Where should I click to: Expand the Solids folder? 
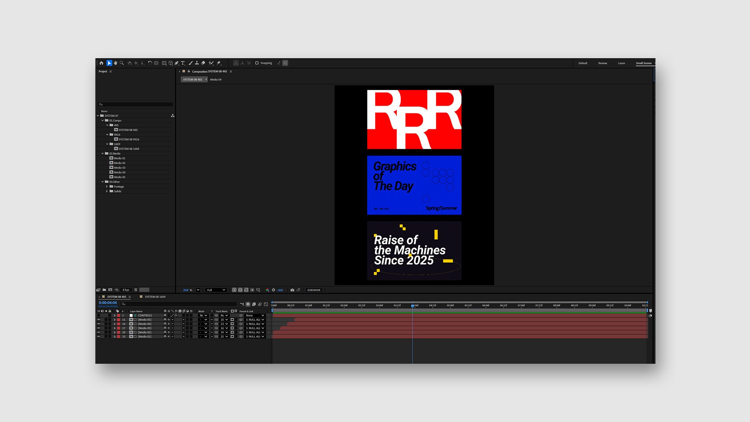click(x=107, y=191)
